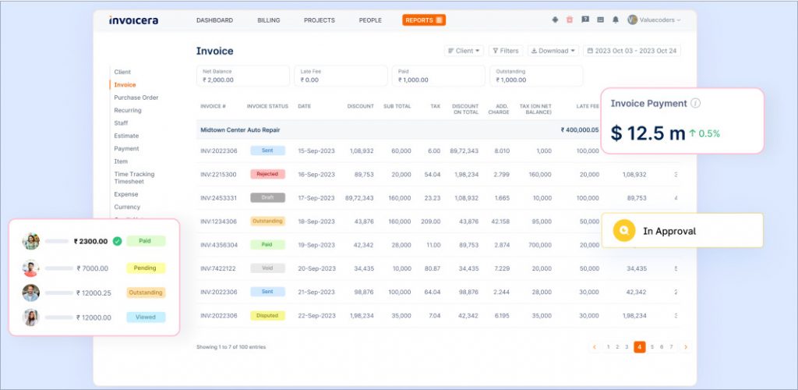Click the Android app icon in header

tap(555, 19)
